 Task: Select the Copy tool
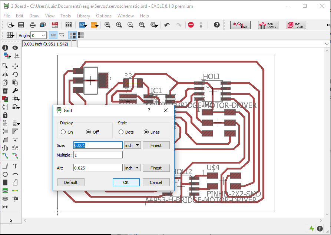pos(5,83)
